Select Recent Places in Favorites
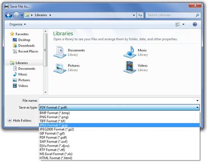 coord(25,51)
